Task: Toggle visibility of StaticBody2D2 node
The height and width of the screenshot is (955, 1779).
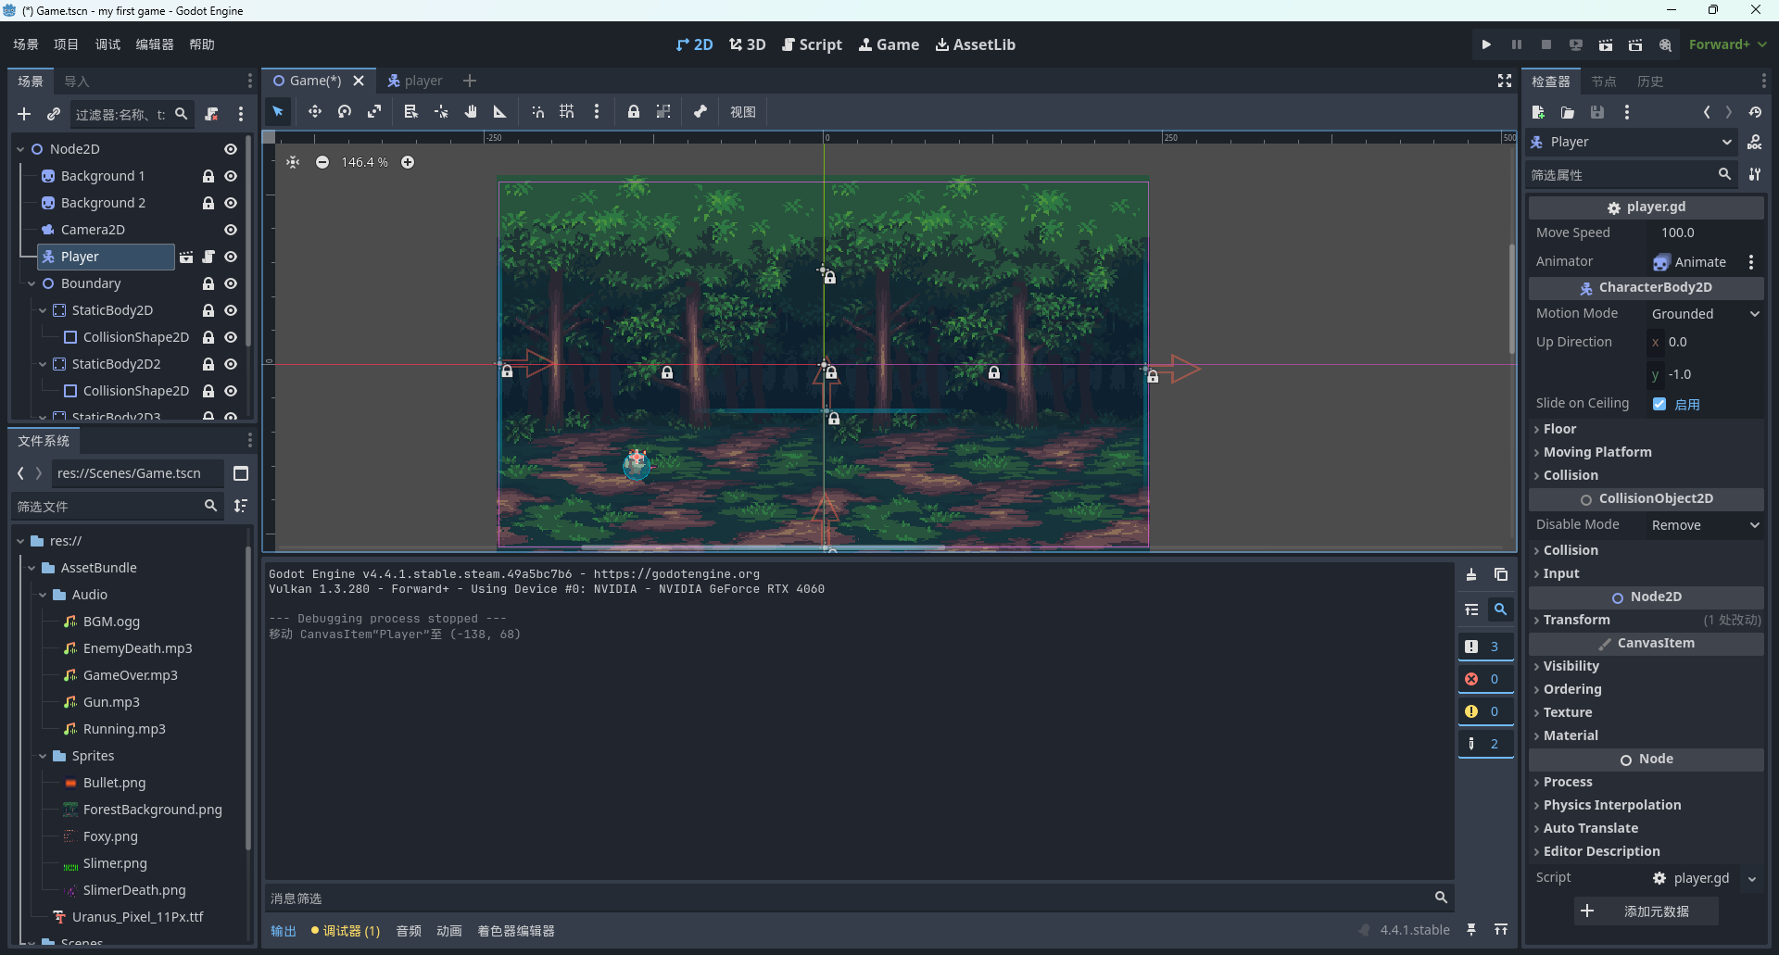Action: (231, 364)
